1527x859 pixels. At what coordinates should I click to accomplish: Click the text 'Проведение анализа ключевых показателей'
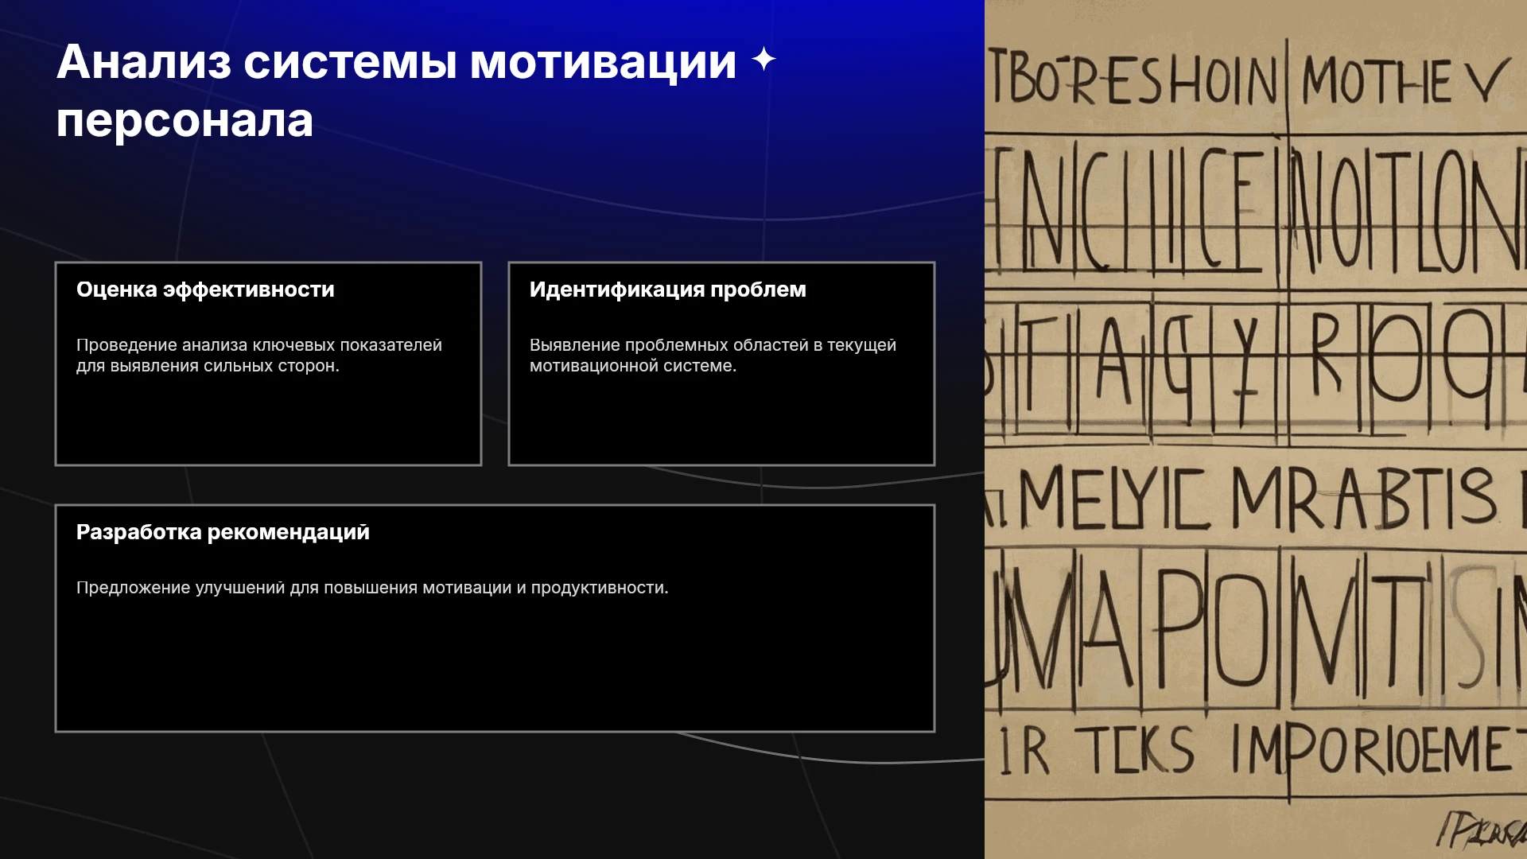tap(259, 345)
